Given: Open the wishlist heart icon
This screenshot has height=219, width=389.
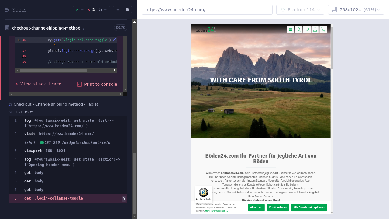Looking at the screenshot, I should tap(307, 30).
